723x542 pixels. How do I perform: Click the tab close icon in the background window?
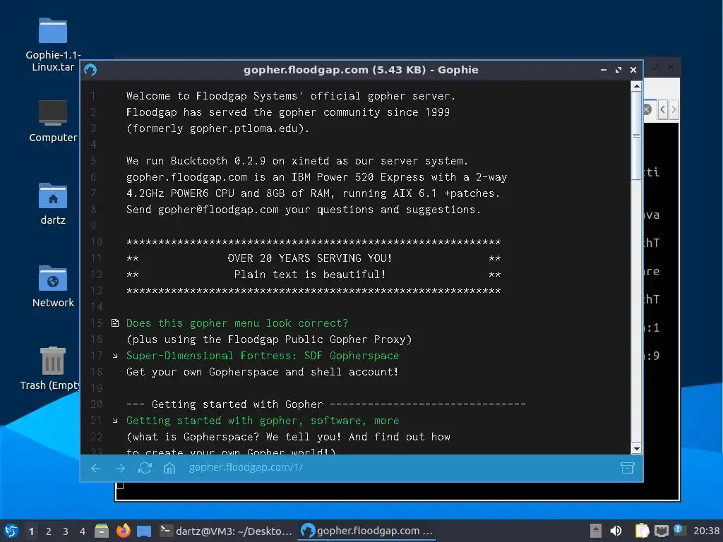[x=647, y=109]
